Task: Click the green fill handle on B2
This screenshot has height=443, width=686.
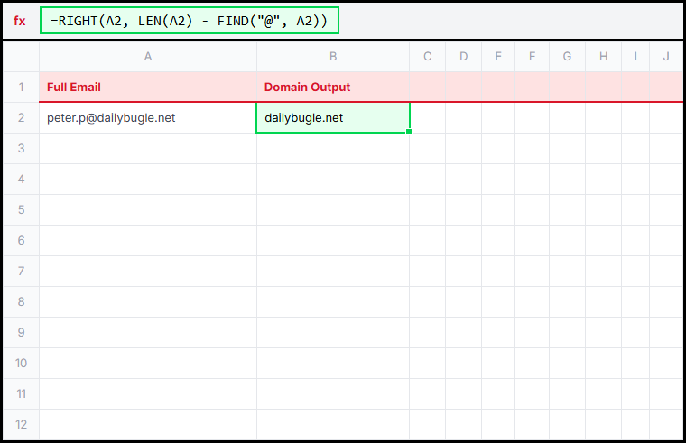Action: coord(410,133)
